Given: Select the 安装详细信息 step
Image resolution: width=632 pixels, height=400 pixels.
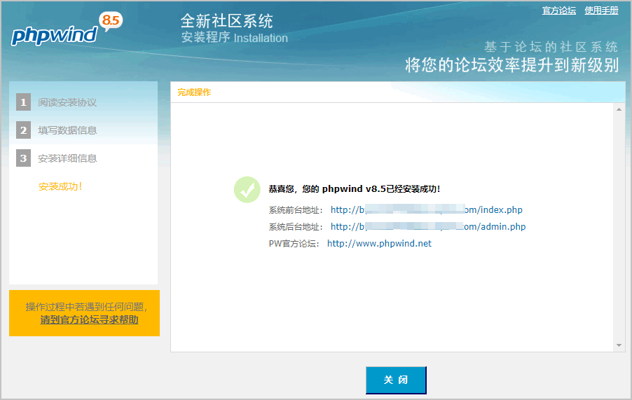Looking at the screenshot, I should pos(67,159).
